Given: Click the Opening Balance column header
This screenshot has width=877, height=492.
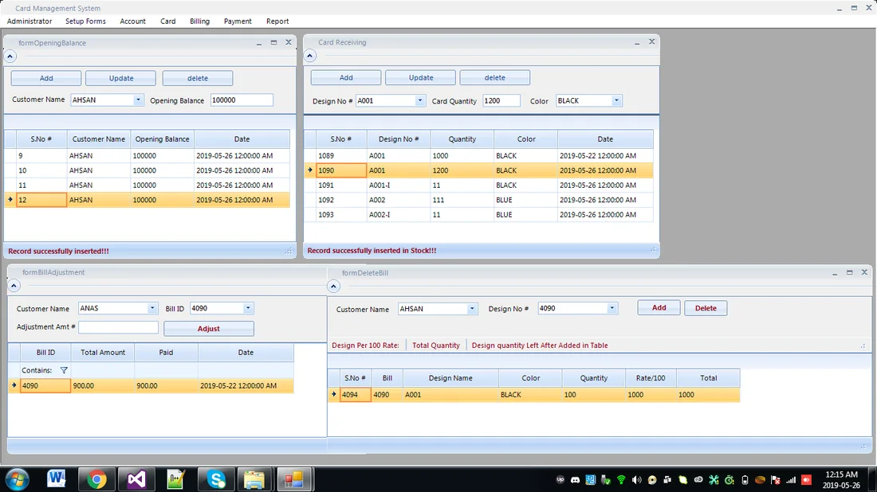Looking at the screenshot, I should tap(162, 139).
